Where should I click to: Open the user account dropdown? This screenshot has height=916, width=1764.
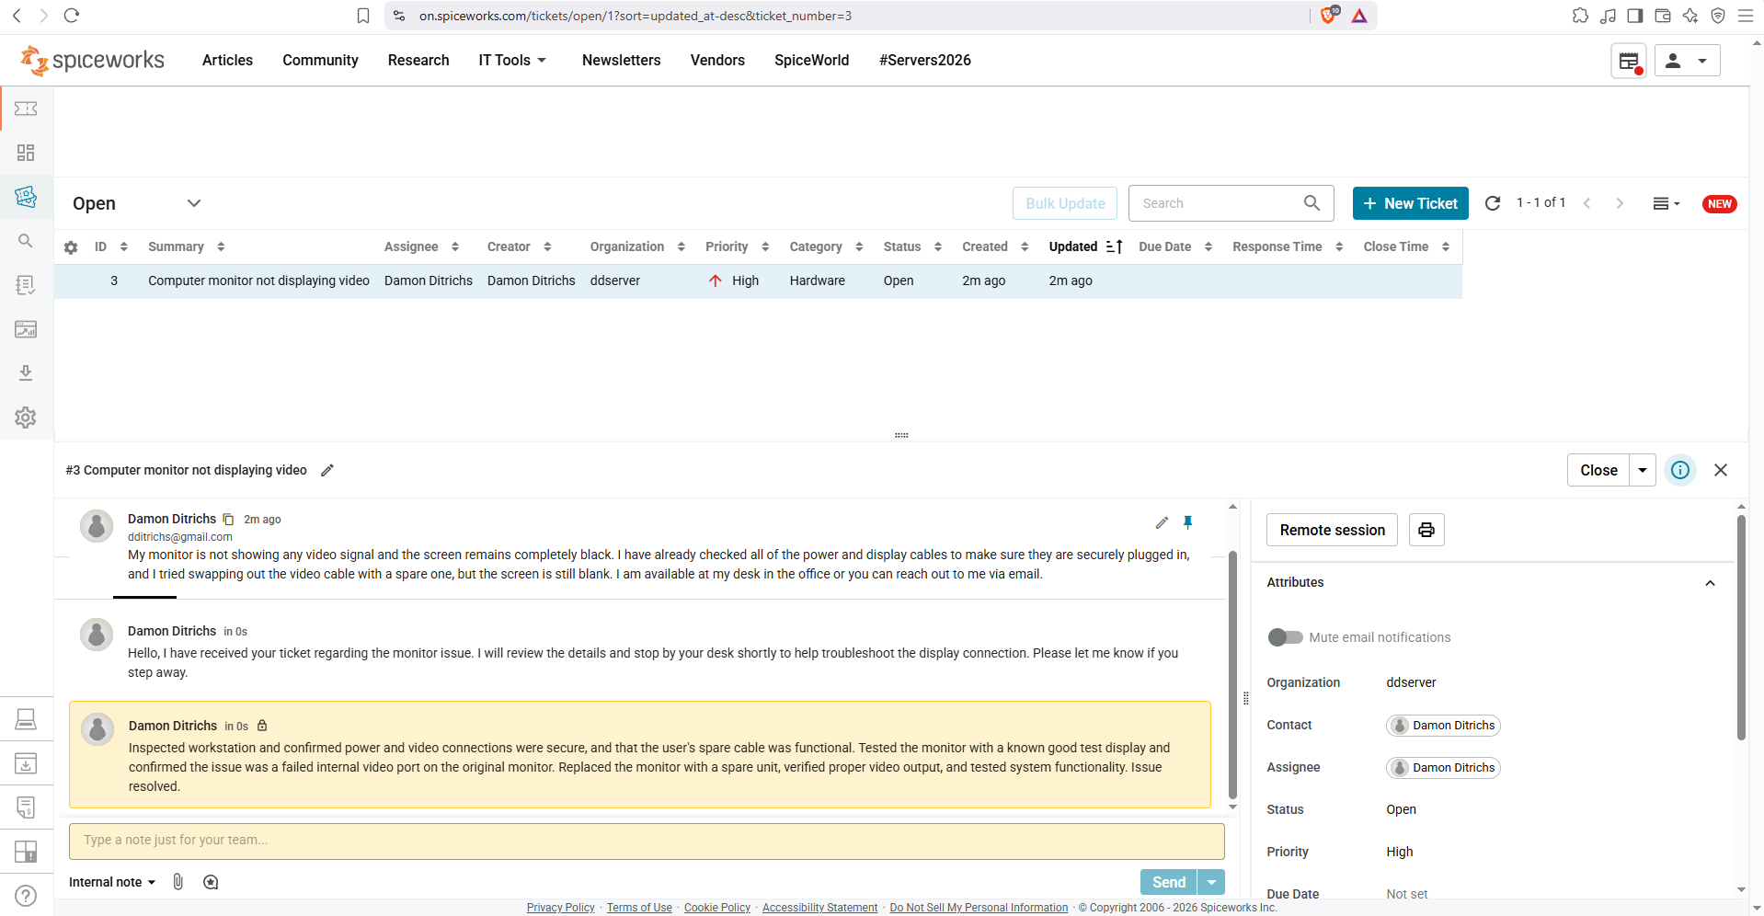(1688, 61)
